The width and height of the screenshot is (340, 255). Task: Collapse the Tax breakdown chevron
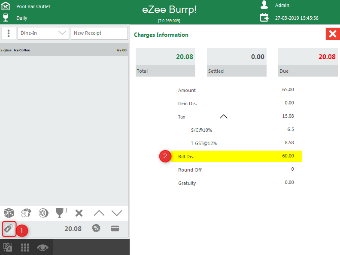coord(224,117)
